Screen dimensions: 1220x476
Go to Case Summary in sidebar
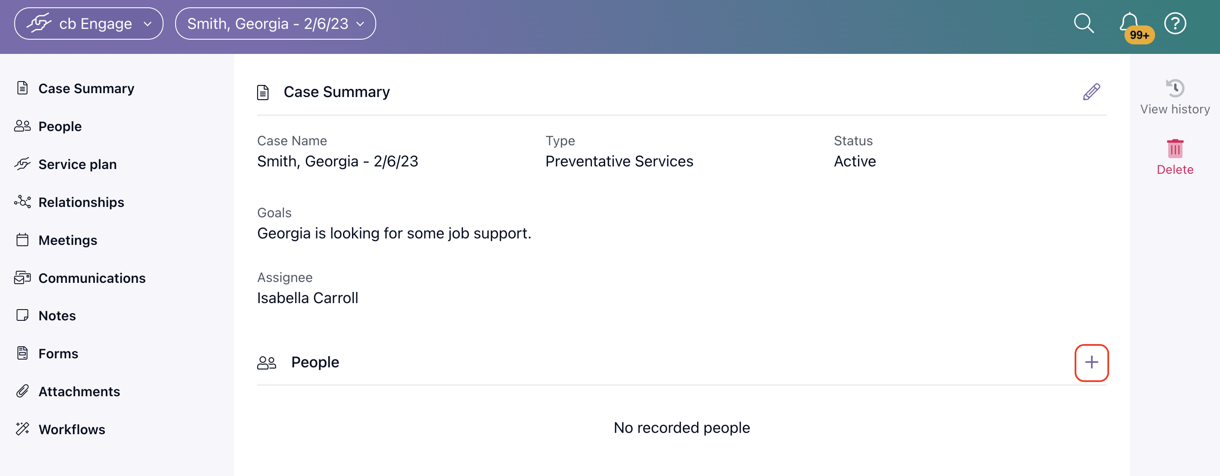pos(86,88)
